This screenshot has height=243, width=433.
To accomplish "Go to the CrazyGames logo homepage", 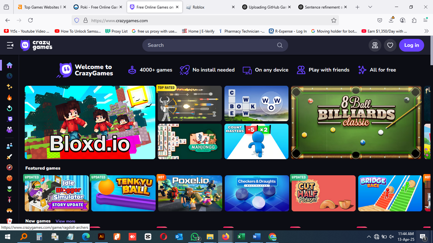I will point(36,45).
